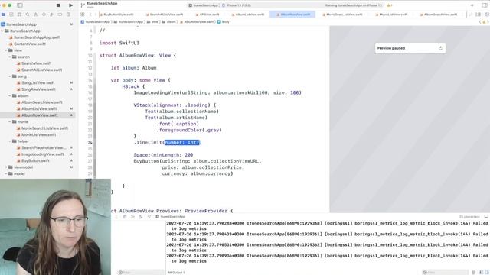
Task: Click the Preview paused banner
Action: coord(410,48)
